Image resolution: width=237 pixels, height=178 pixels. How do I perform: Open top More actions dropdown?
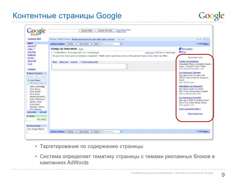coord(112,44)
